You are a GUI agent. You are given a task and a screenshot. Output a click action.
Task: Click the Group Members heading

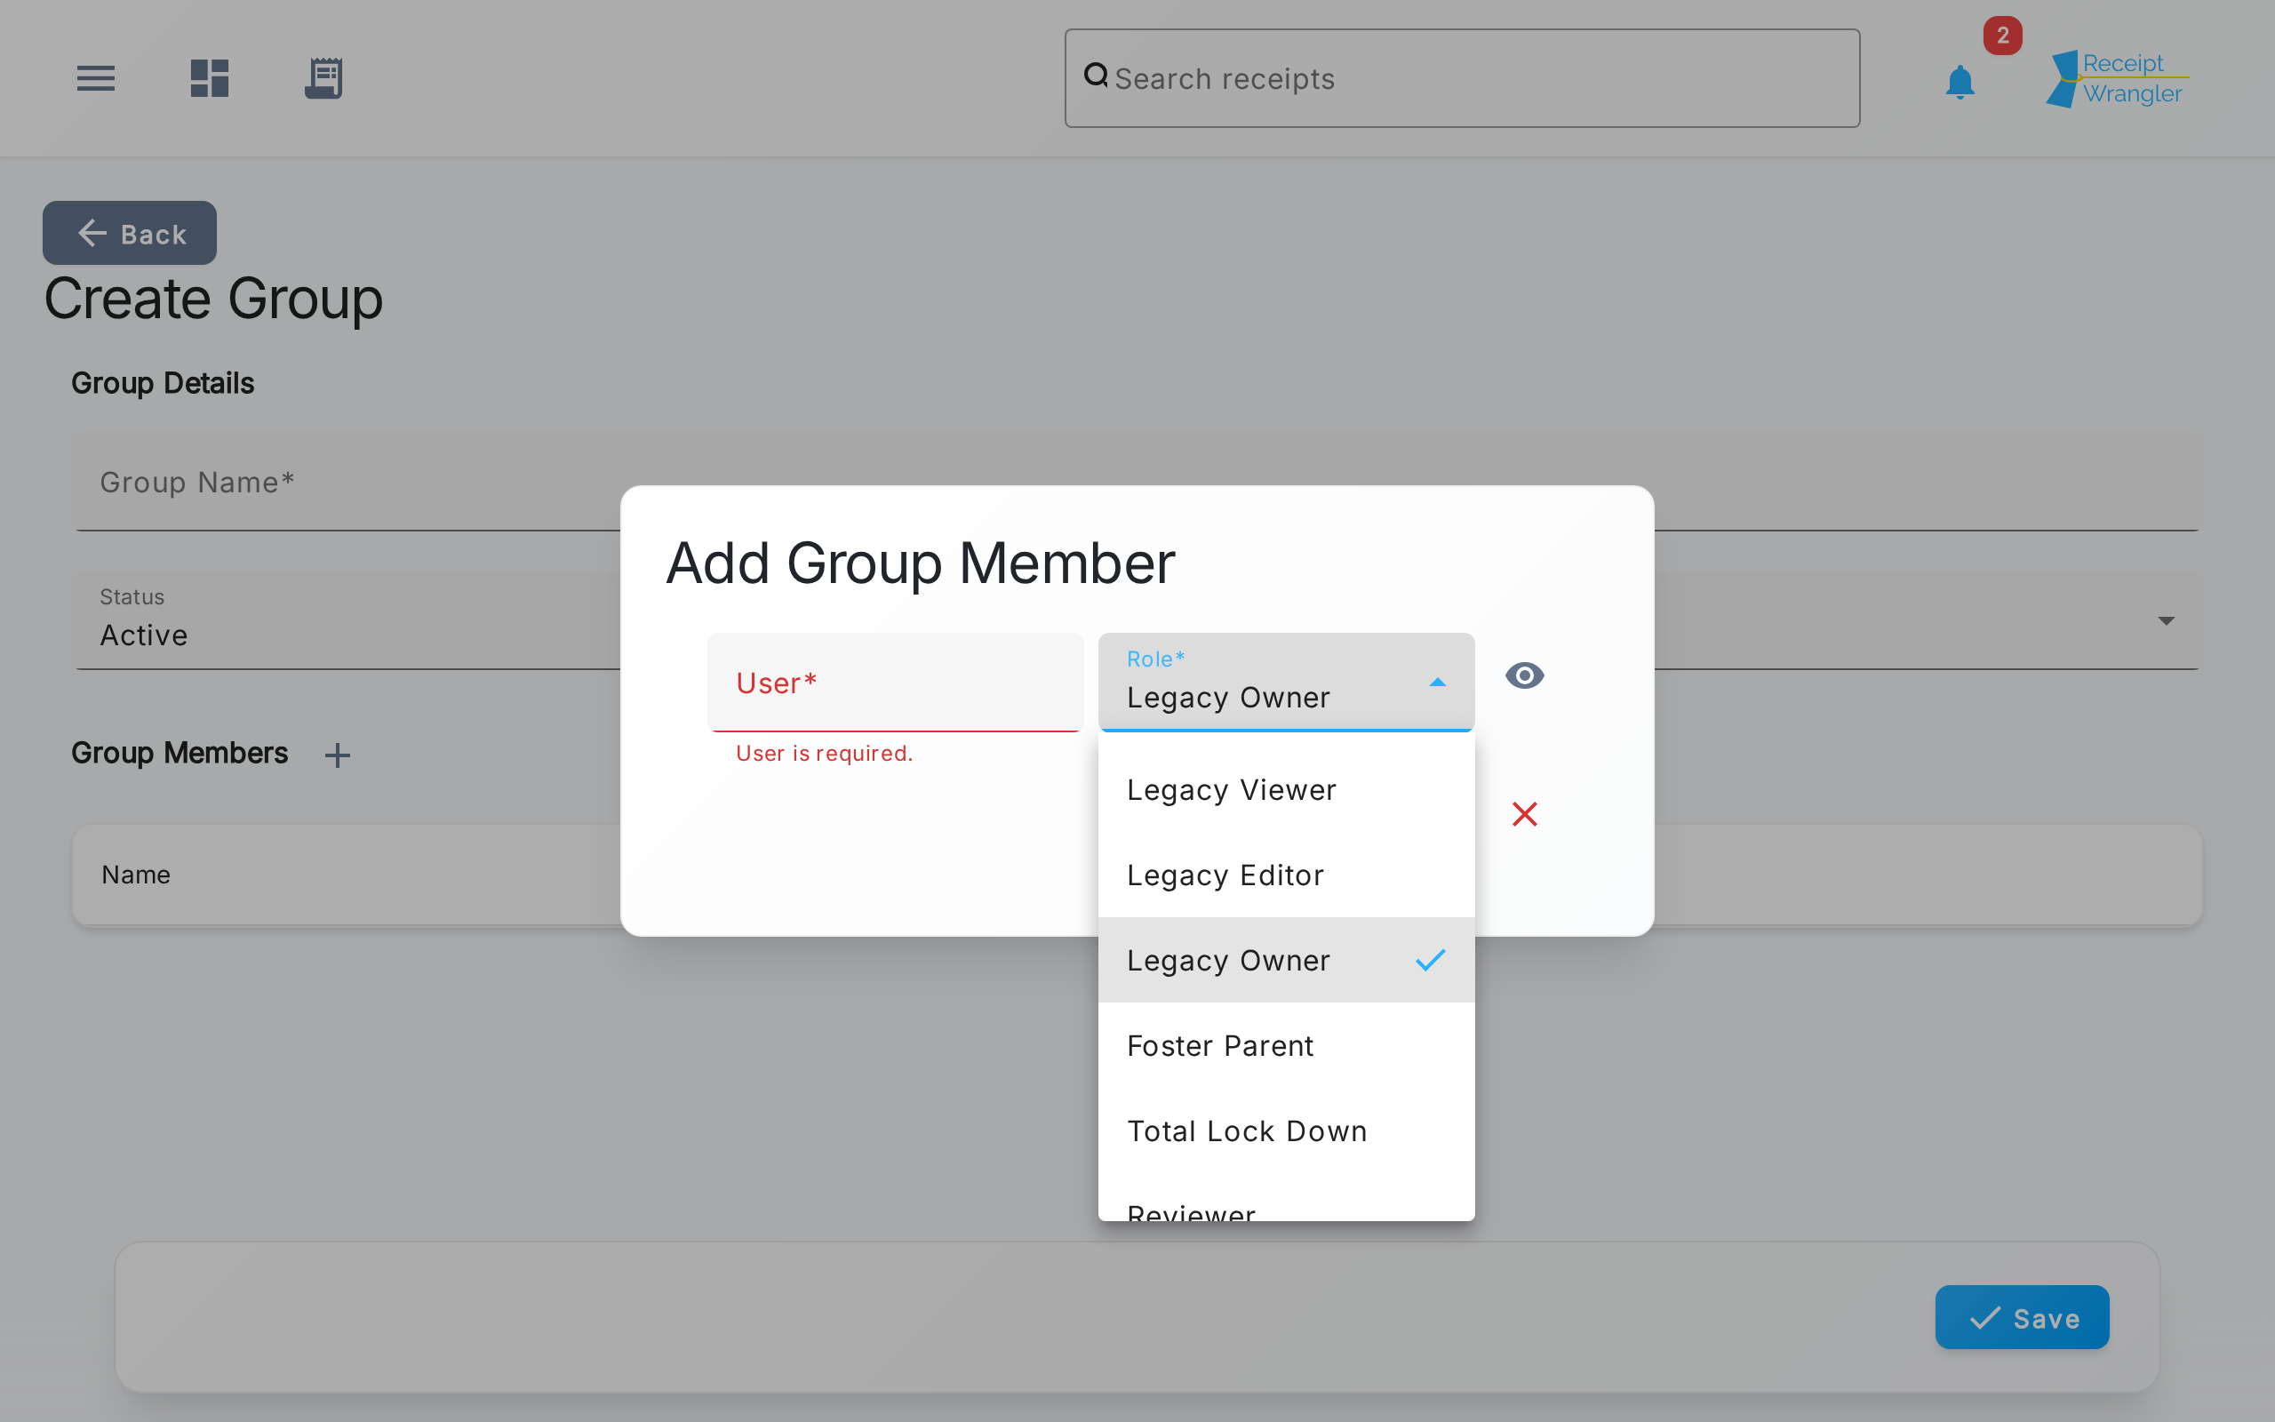180,754
